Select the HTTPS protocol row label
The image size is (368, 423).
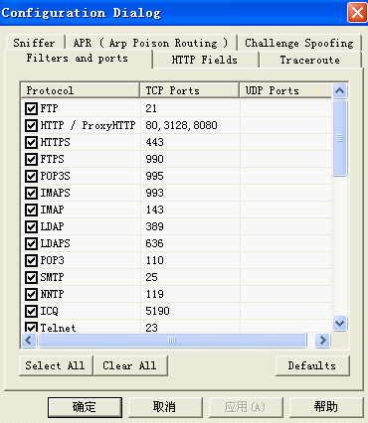click(55, 142)
